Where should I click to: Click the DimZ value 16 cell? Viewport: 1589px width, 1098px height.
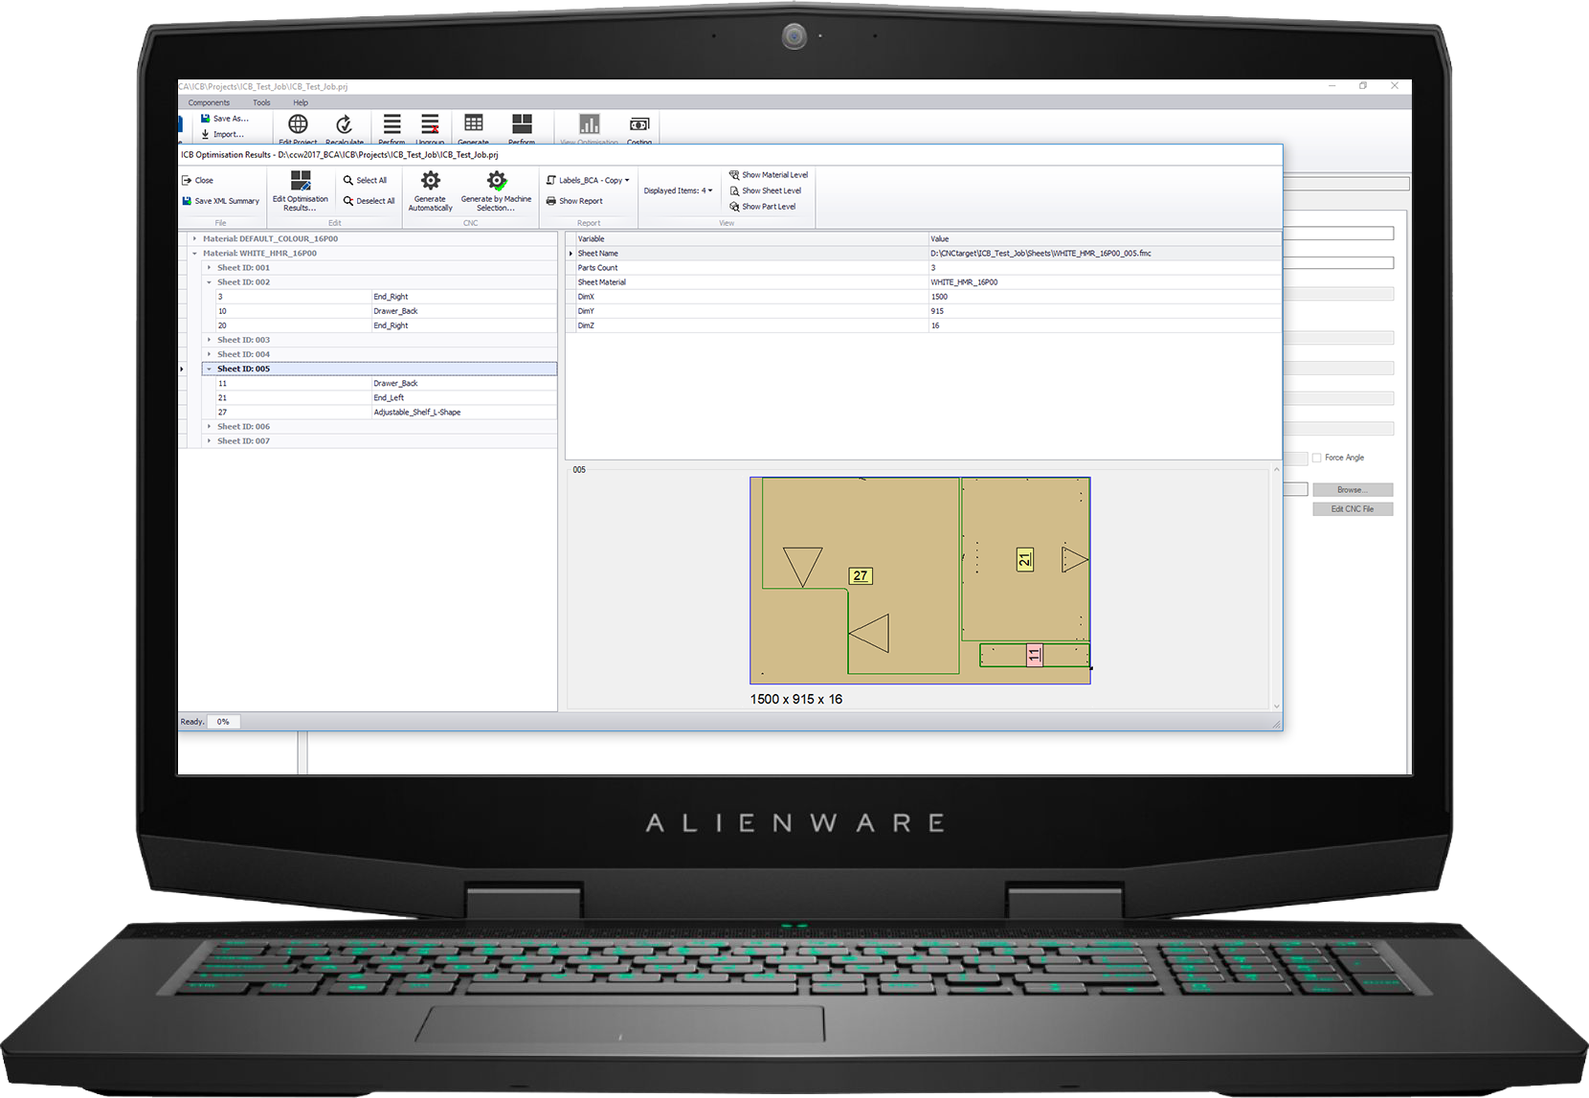(x=1105, y=325)
